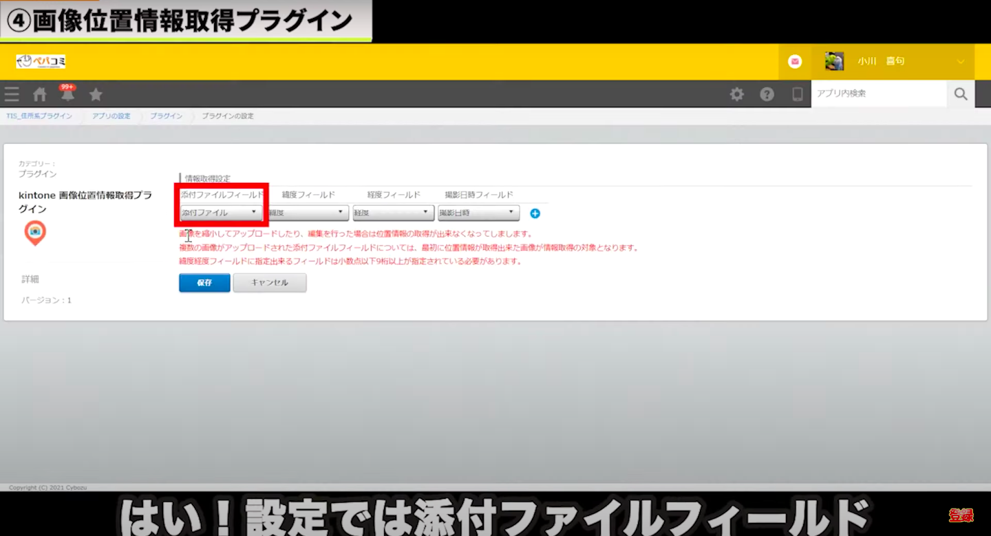Click the アプリ内検索 search field
The width and height of the screenshot is (991, 536).
(878, 94)
